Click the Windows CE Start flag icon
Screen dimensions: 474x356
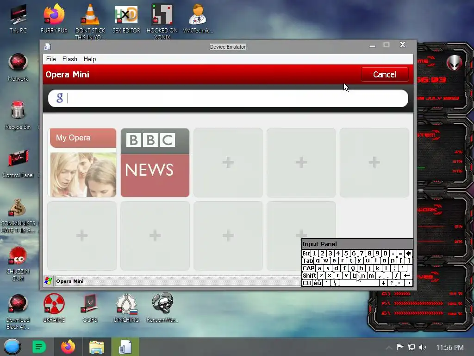(x=48, y=281)
